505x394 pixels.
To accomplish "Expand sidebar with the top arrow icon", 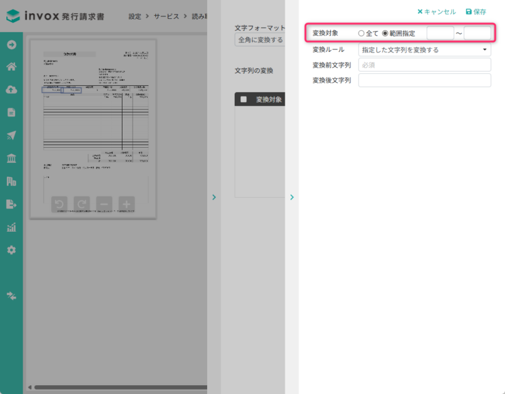I will tap(11, 44).
